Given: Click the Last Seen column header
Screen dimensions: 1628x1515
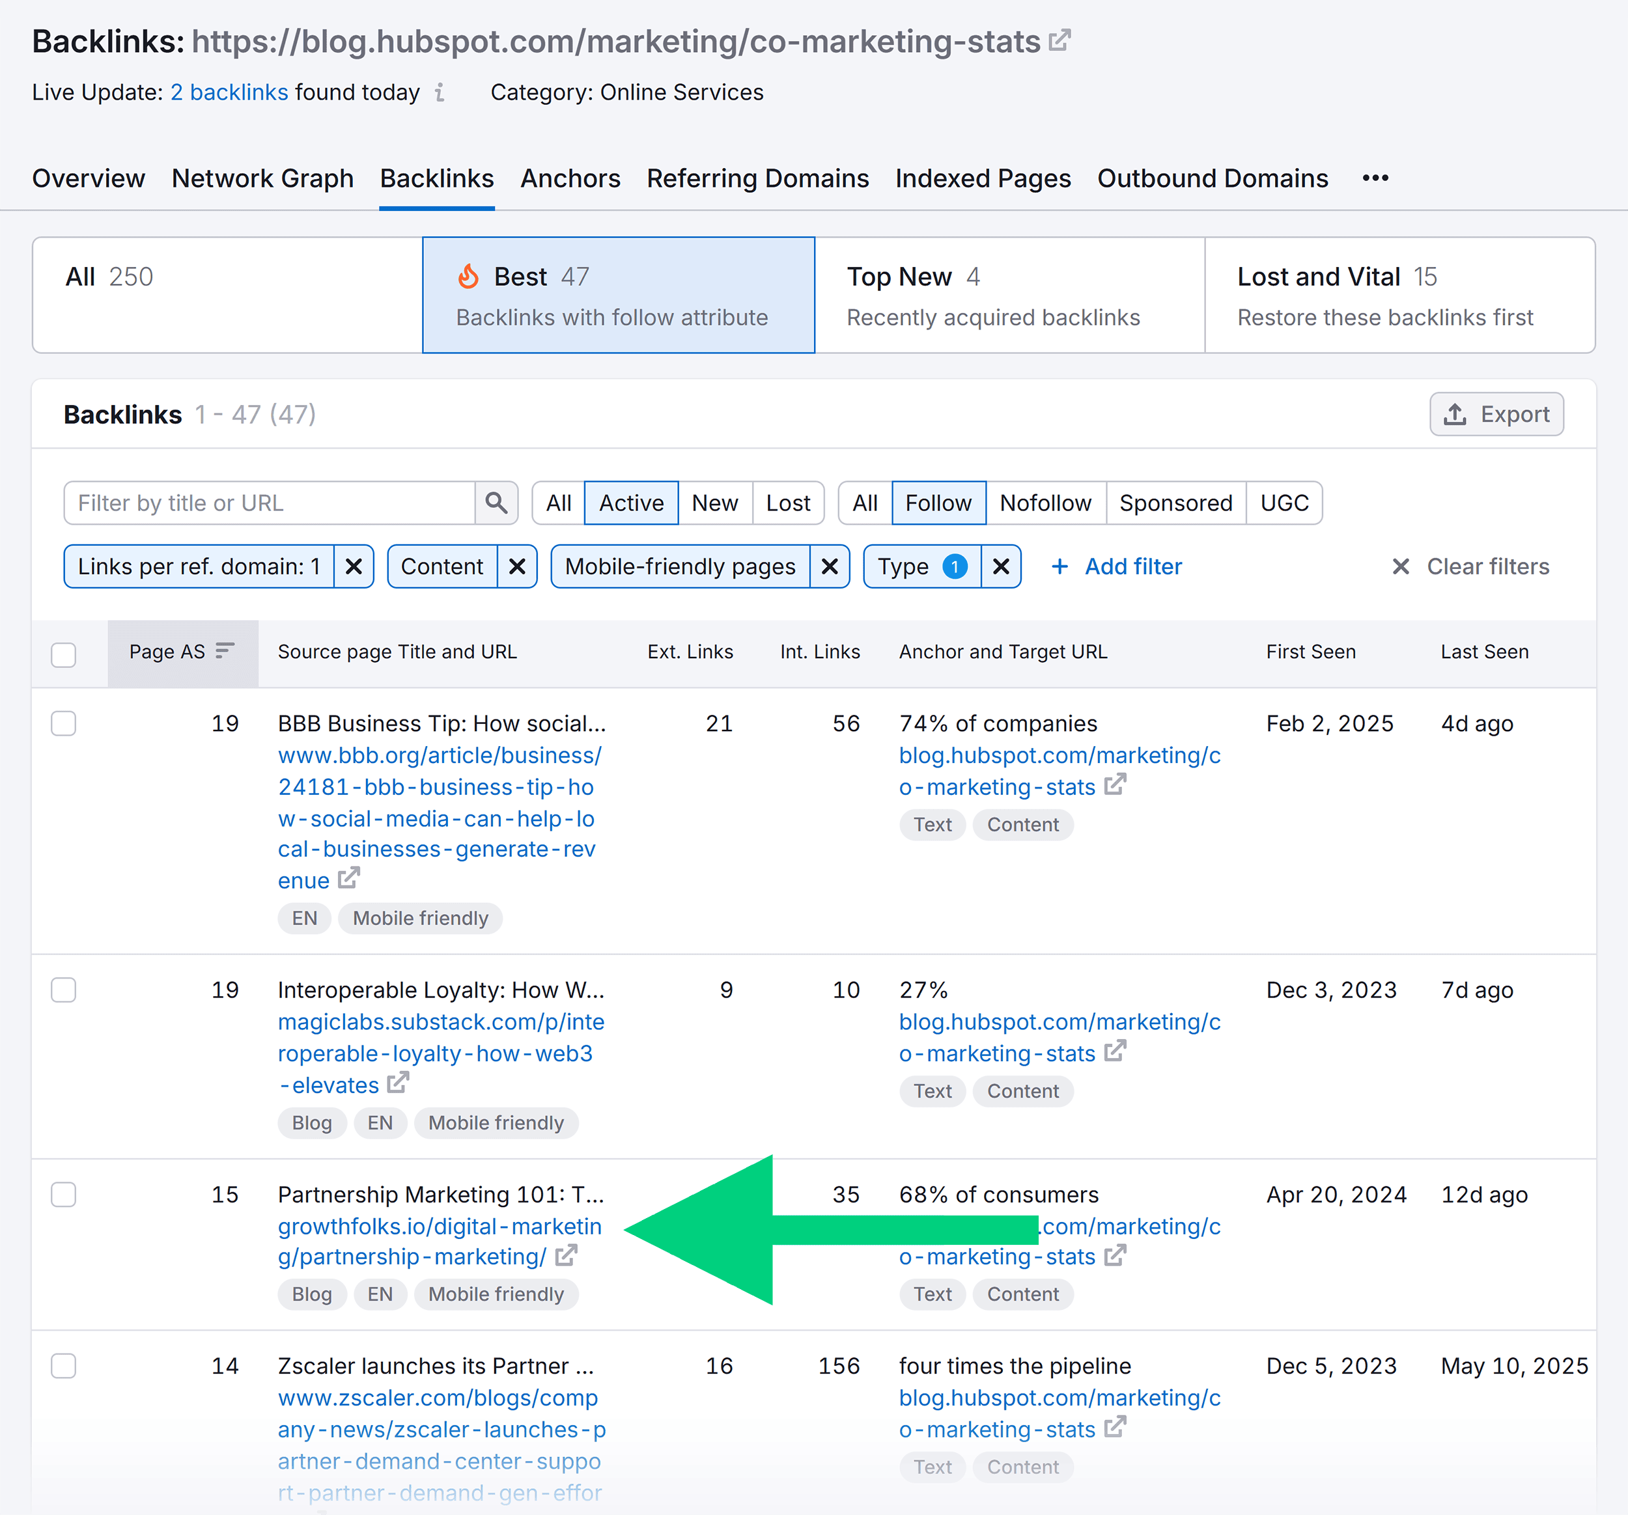Looking at the screenshot, I should click(x=1485, y=652).
